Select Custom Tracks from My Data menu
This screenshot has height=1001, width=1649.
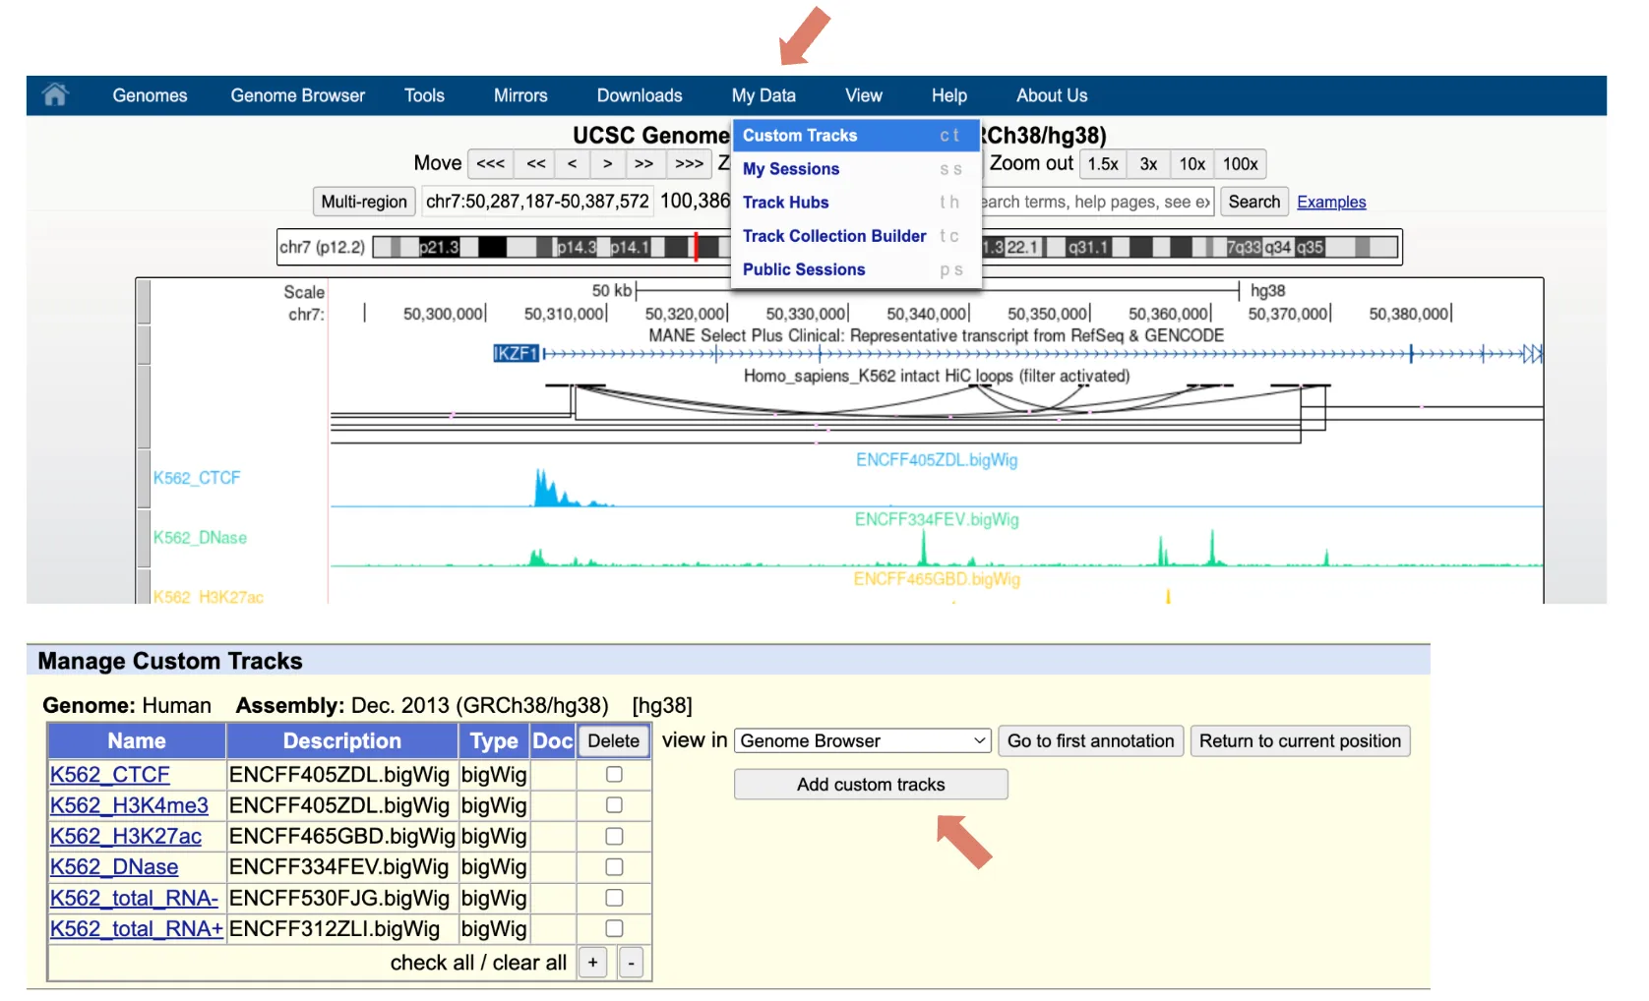pos(800,136)
